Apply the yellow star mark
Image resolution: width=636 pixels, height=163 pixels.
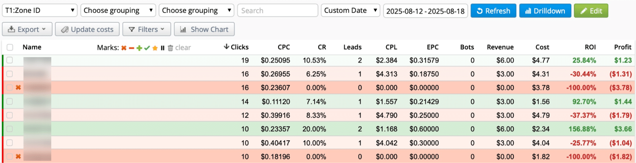tap(155, 48)
